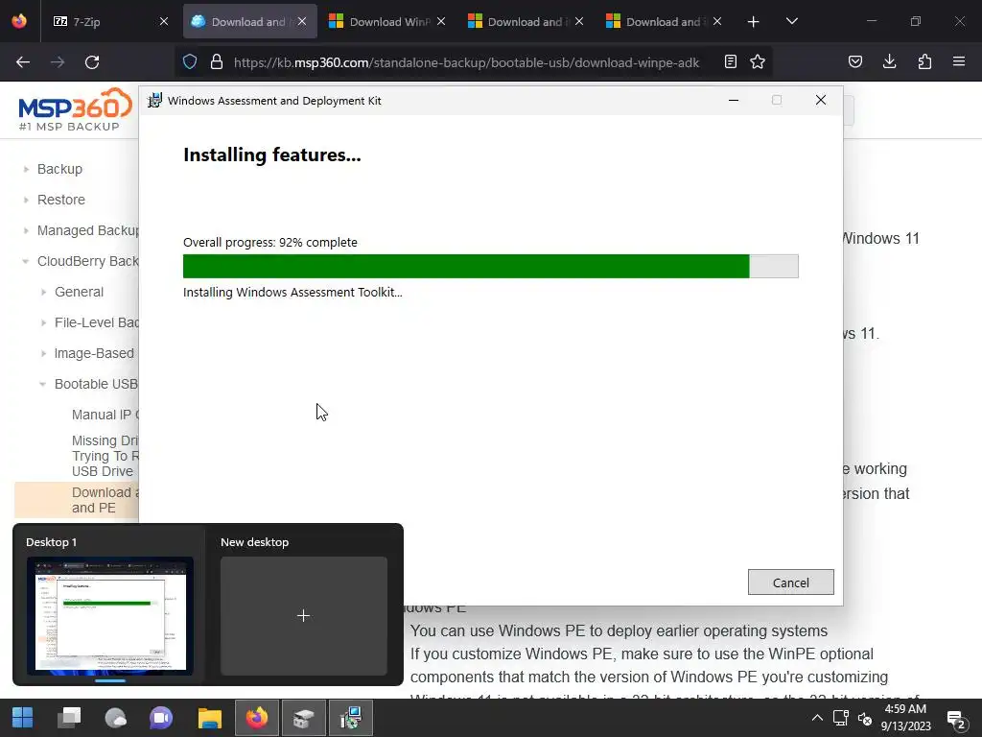982x737 pixels.
Task: Collapse the Bootable USB subsection arrow
Action: [43, 384]
